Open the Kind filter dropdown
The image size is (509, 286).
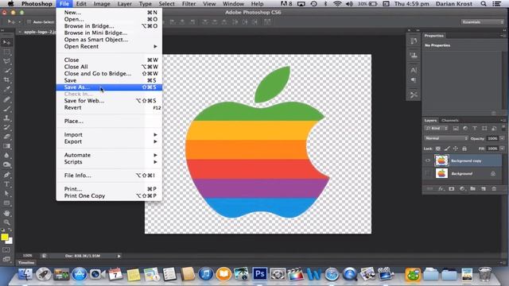(x=437, y=129)
